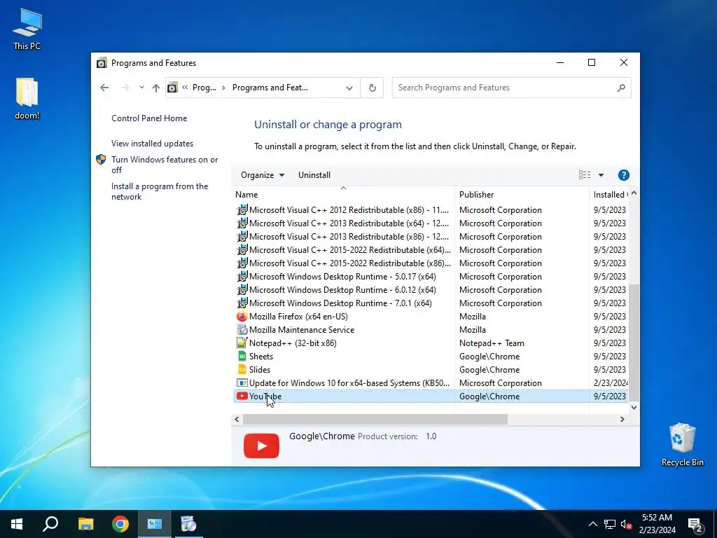Click the chevron between Prog... and Programs and Feat...
The width and height of the screenshot is (717, 538).
pyautogui.click(x=223, y=88)
